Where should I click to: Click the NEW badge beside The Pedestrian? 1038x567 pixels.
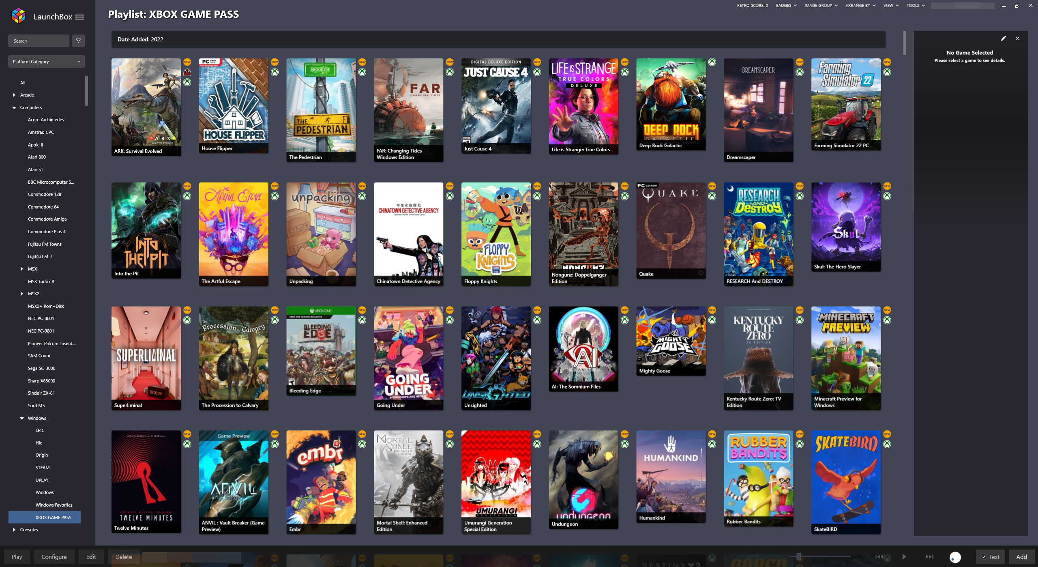(362, 62)
